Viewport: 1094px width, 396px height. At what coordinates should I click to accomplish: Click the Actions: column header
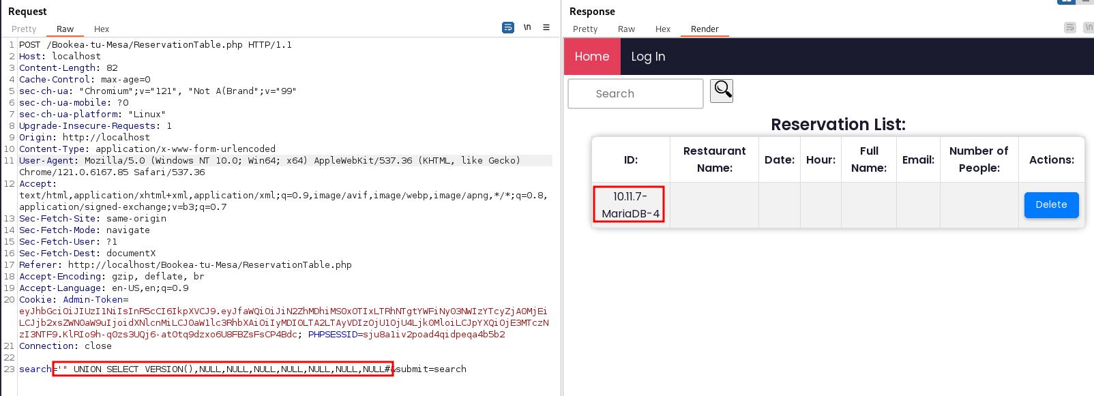coord(1051,159)
